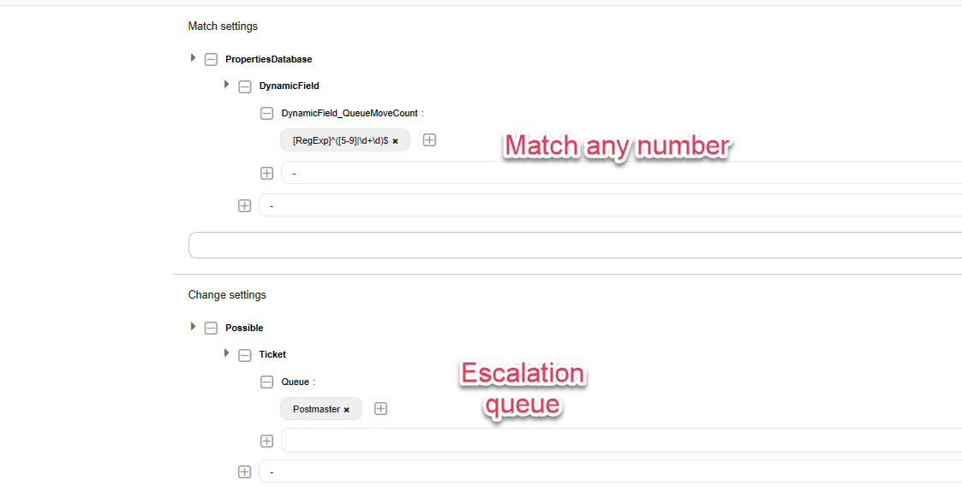Remove the Postmaster queue tag

(x=347, y=410)
